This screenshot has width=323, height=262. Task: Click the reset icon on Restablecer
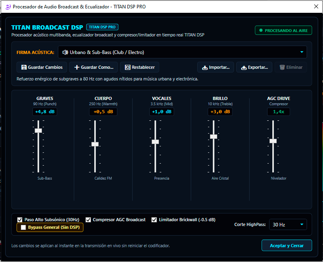128,67
